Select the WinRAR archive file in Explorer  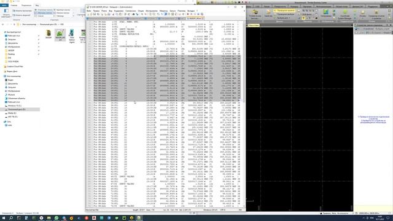tap(49, 34)
